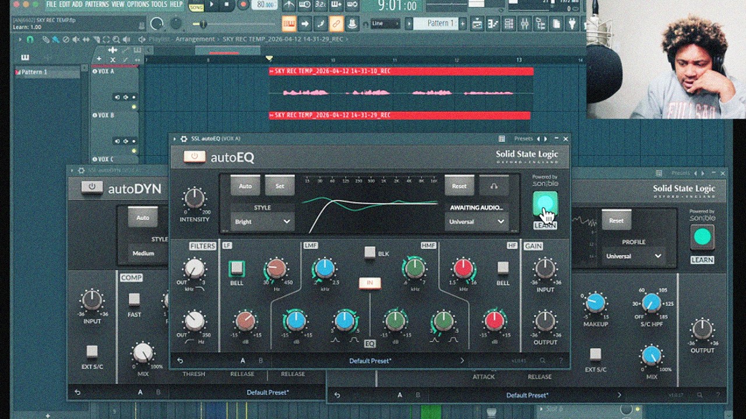The width and height of the screenshot is (746, 419).
Task: Stop playback with the Stop button
Action: (226, 5)
